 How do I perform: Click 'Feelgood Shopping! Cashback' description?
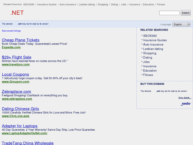click(35, 96)
